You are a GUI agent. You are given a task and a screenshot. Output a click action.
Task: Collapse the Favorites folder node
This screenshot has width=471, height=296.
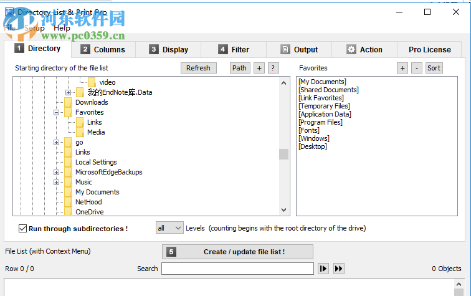(x=56, y=112)
